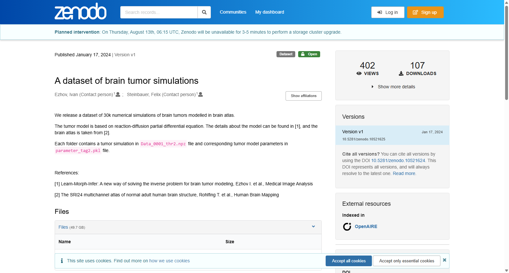Click the Log in button
The height and width of the screenshot is (273, 509).
point(388,12)
